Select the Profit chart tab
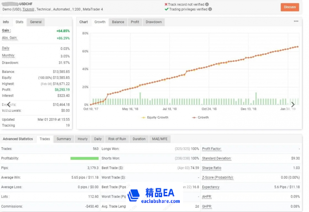 (x=135, y=22)
